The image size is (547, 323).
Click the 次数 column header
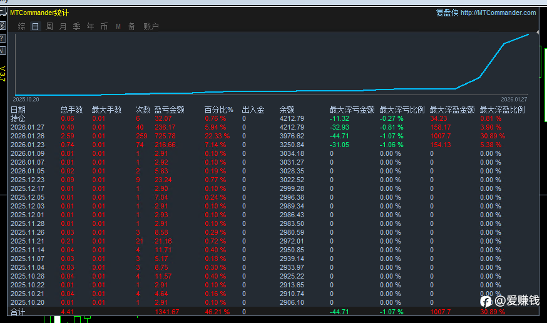tap(143, 110)
